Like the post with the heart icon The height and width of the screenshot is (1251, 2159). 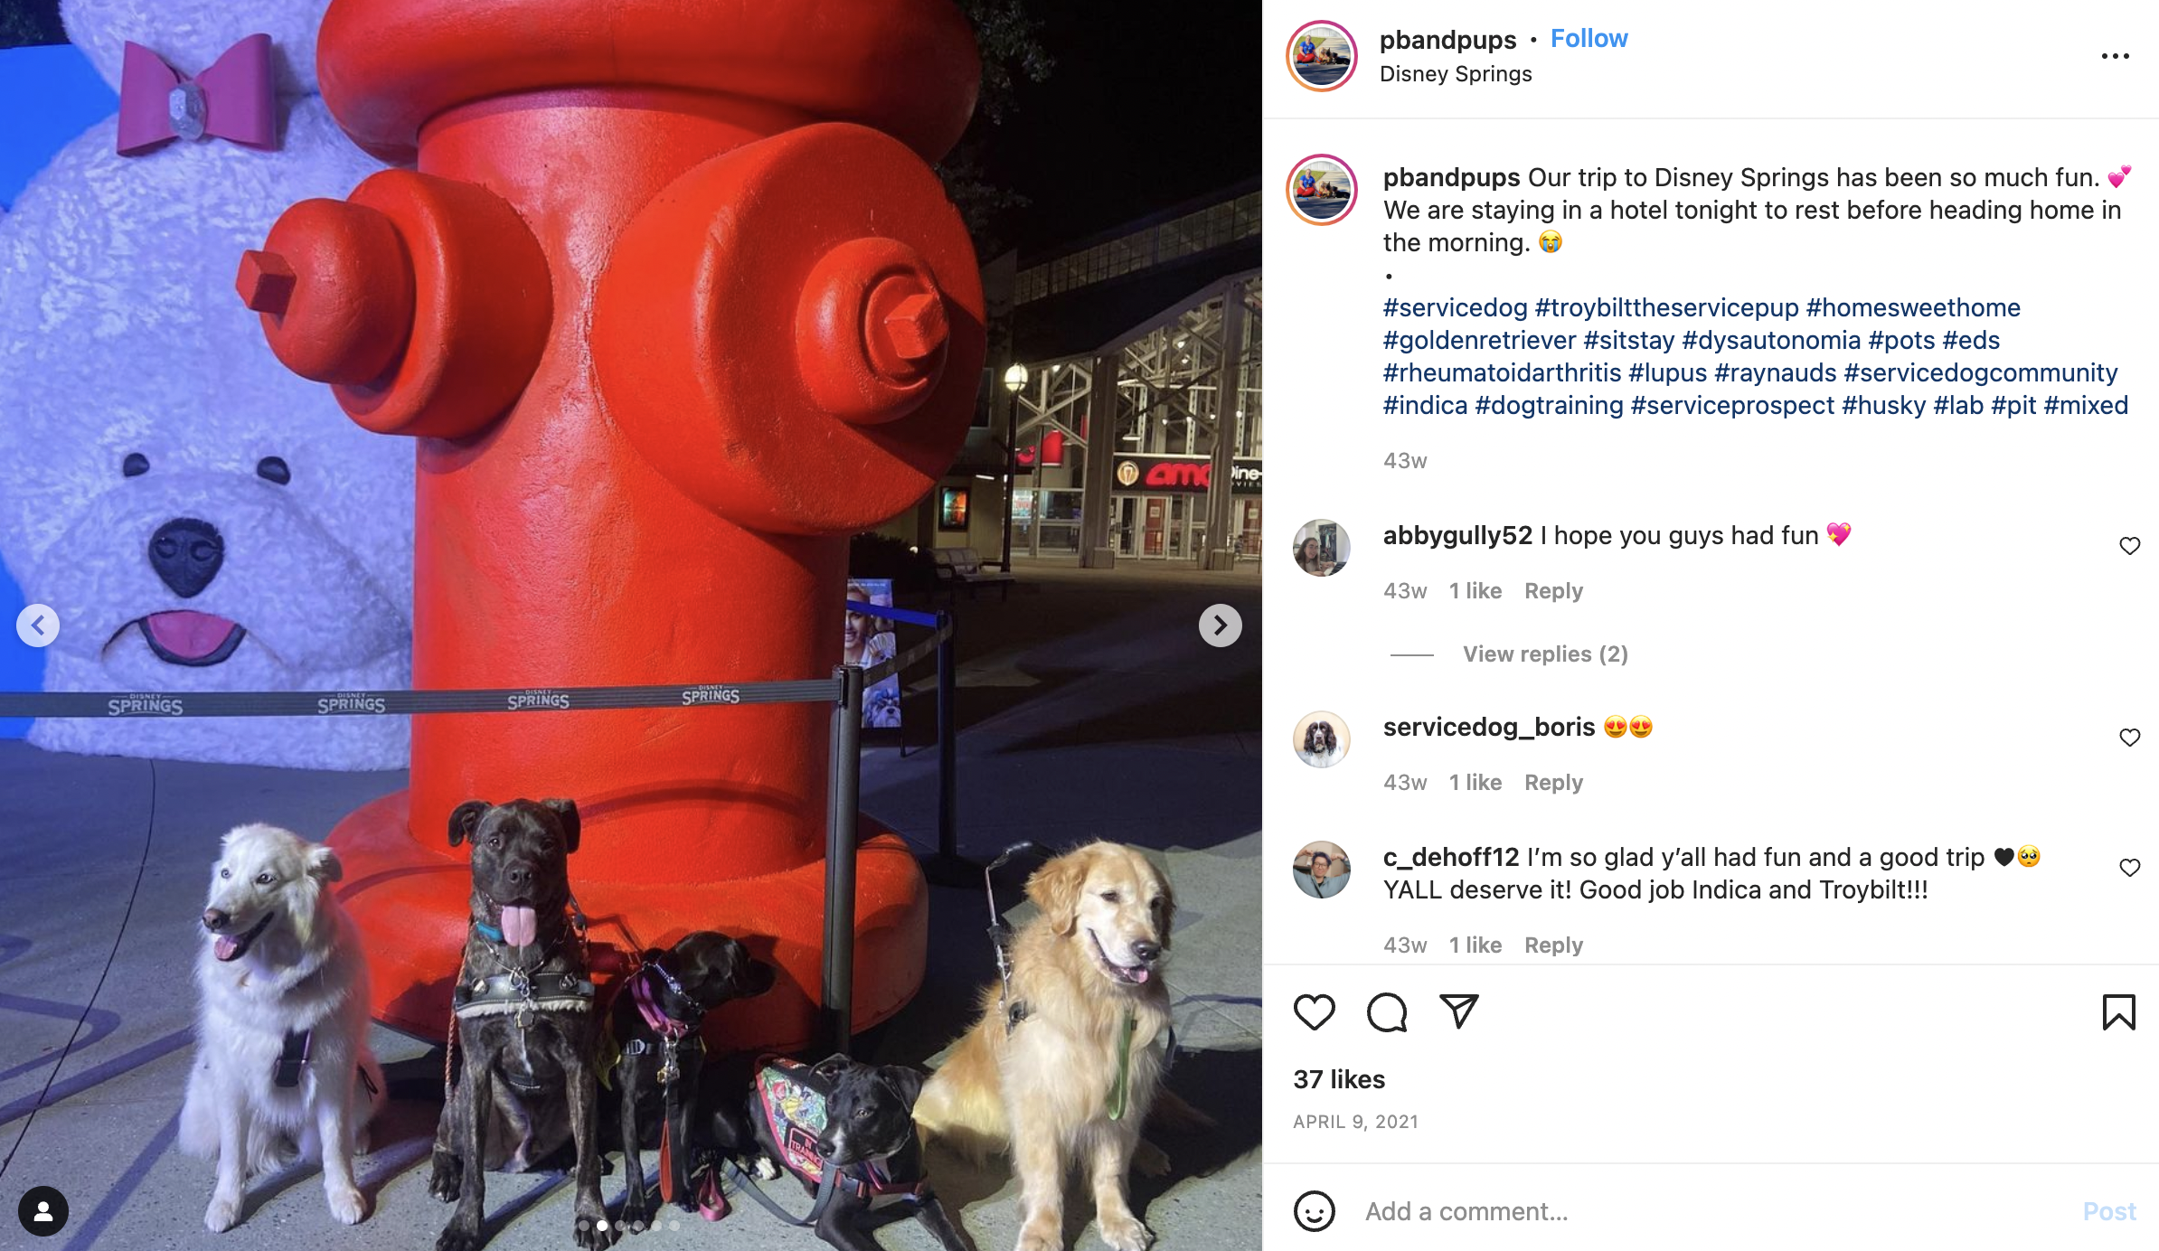1314,1011
